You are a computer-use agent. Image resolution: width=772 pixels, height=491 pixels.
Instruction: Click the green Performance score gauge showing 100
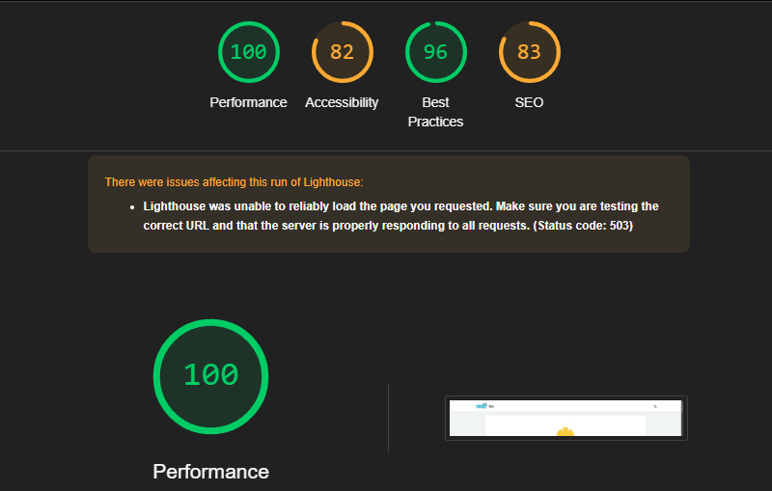point(249,52)
